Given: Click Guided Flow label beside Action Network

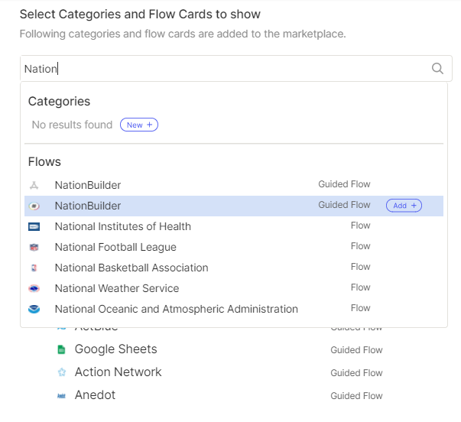Looking at the screenshot, I should click(356, 373).
